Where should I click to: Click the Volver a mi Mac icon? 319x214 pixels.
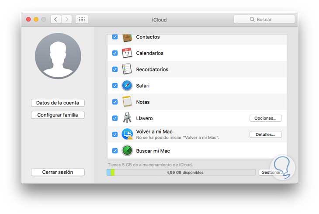click(127, 134)
